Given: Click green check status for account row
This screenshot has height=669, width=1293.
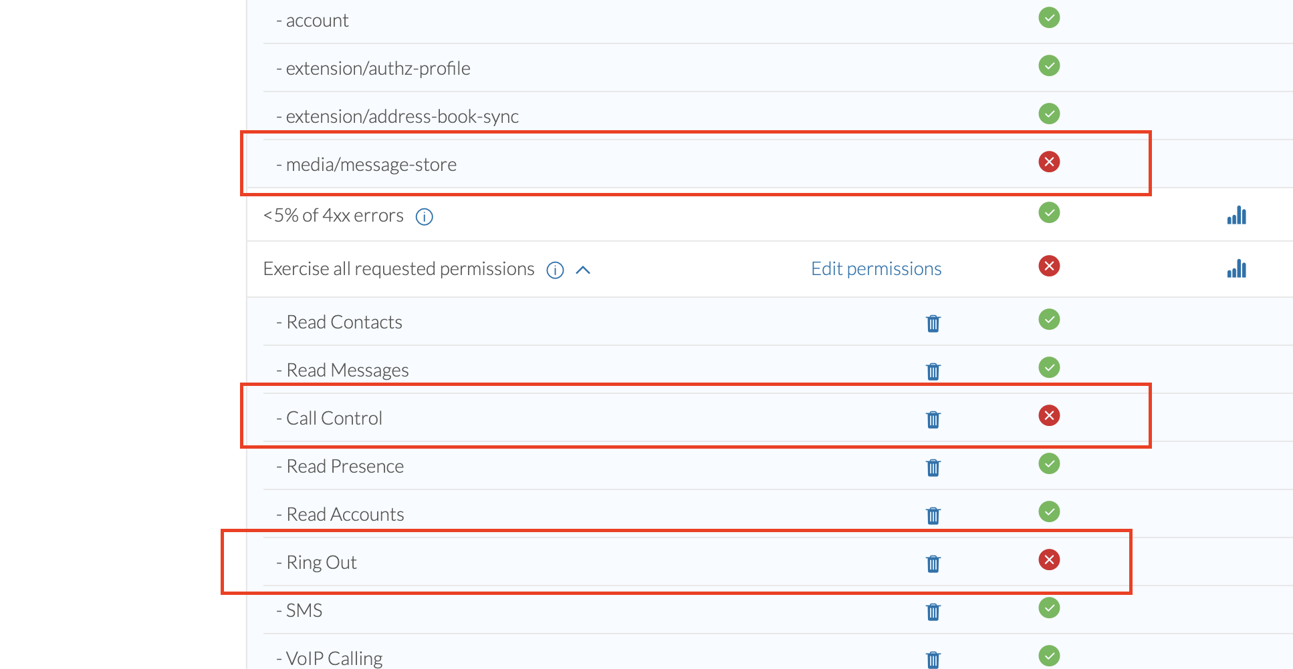Looking at the screenshot, I should tap(1049, 17).
